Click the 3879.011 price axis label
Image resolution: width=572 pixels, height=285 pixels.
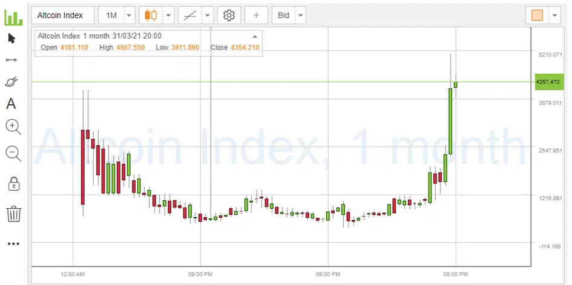tap(550, 103)
